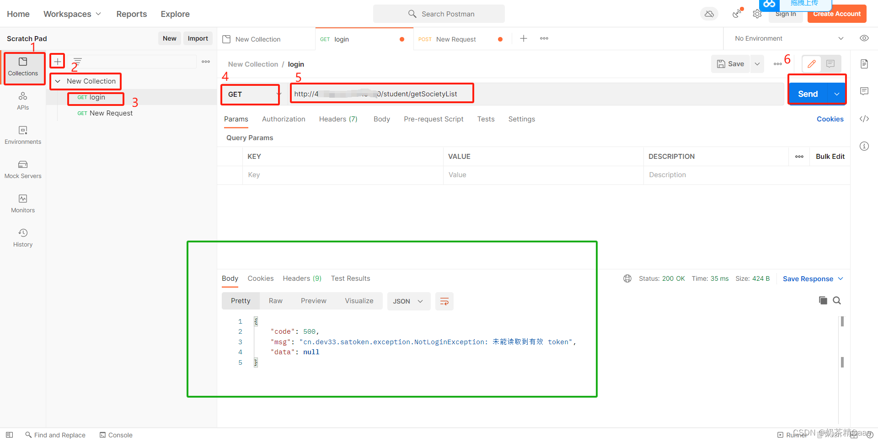Click the plus icon to create collection
Viewport: 878px width, 441px height.
coord(58,61)
